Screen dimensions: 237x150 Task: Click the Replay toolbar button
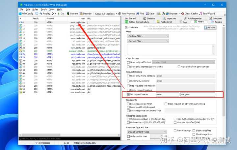(x=45, y=14)
